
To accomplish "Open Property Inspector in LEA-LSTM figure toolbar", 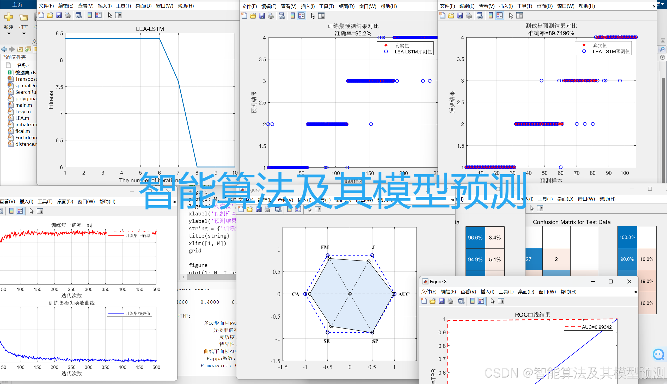I will coord(119,15).
